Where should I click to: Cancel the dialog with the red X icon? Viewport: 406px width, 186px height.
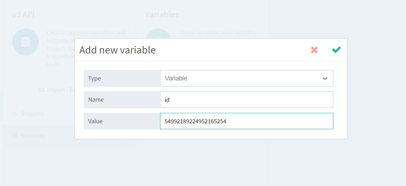click(x=314, y=50)
